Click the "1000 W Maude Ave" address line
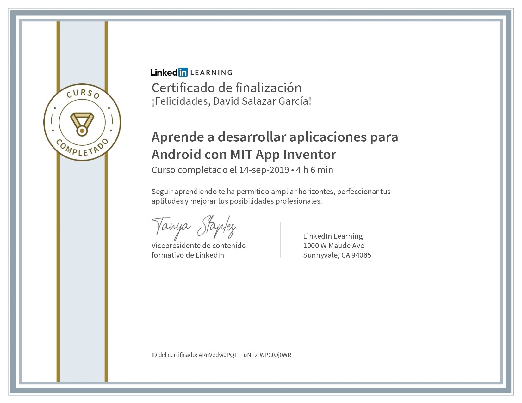522x403 pixels. click(x=333, y=246)
